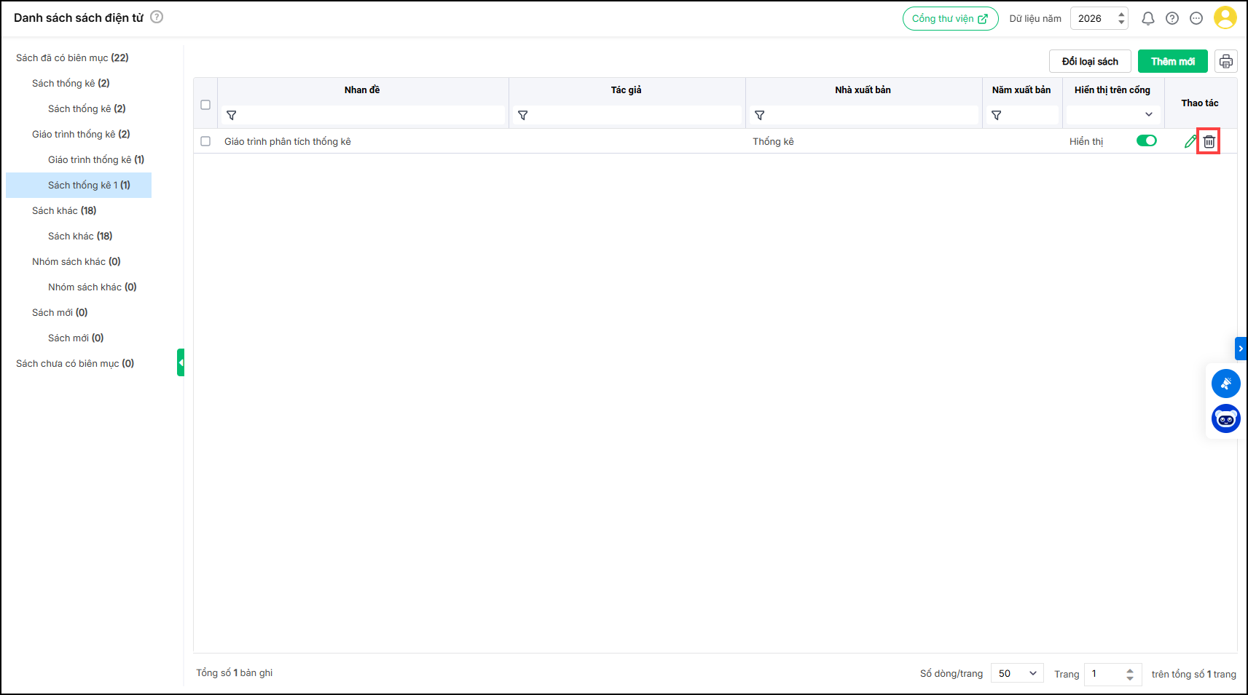Click the green pencil edit icon
Screen dimensions: 1248x695
pos(1190,141)
